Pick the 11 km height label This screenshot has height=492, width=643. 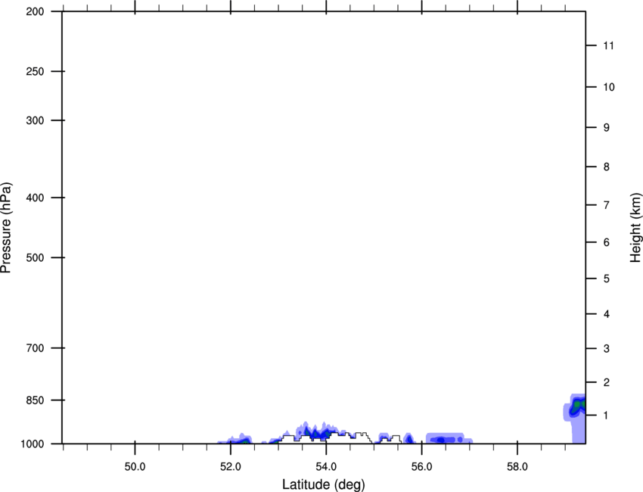pos(608,45)
